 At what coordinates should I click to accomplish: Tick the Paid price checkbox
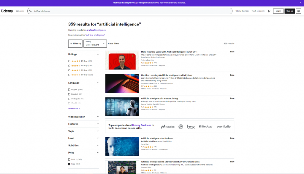click(69, 159)
